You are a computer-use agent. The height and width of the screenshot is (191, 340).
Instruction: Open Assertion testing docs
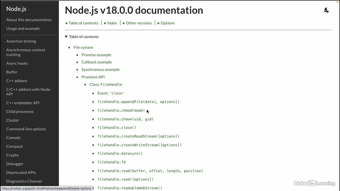[x=21, y=41]
